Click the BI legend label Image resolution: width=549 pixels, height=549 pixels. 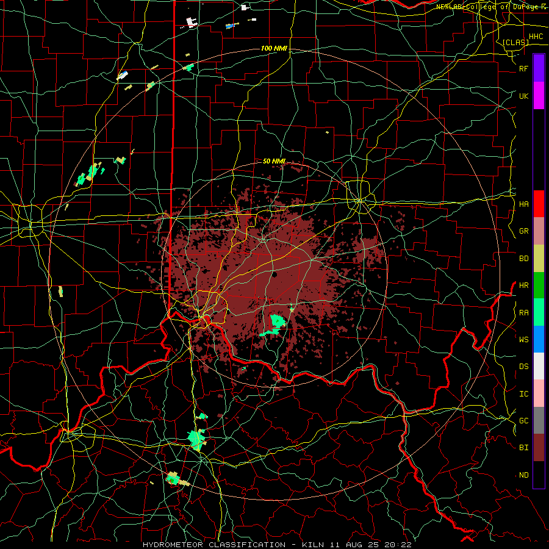coord(523,448)
